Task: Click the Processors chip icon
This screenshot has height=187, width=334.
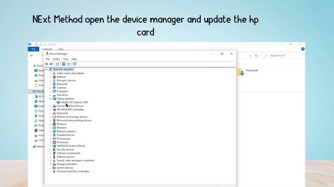Action: pos(54,142)
